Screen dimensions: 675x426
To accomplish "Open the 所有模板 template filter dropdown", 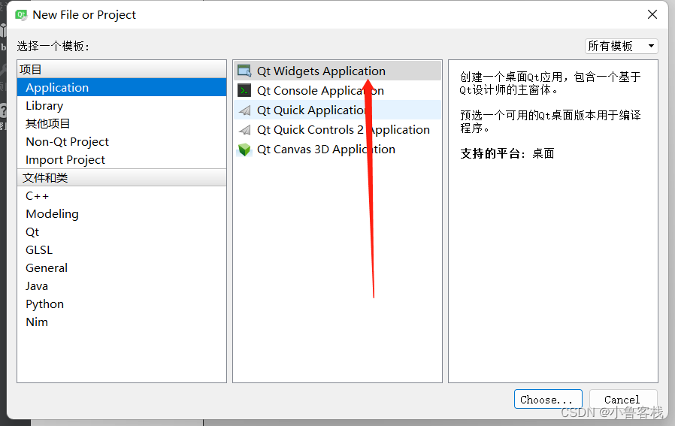I will [621, 46].
